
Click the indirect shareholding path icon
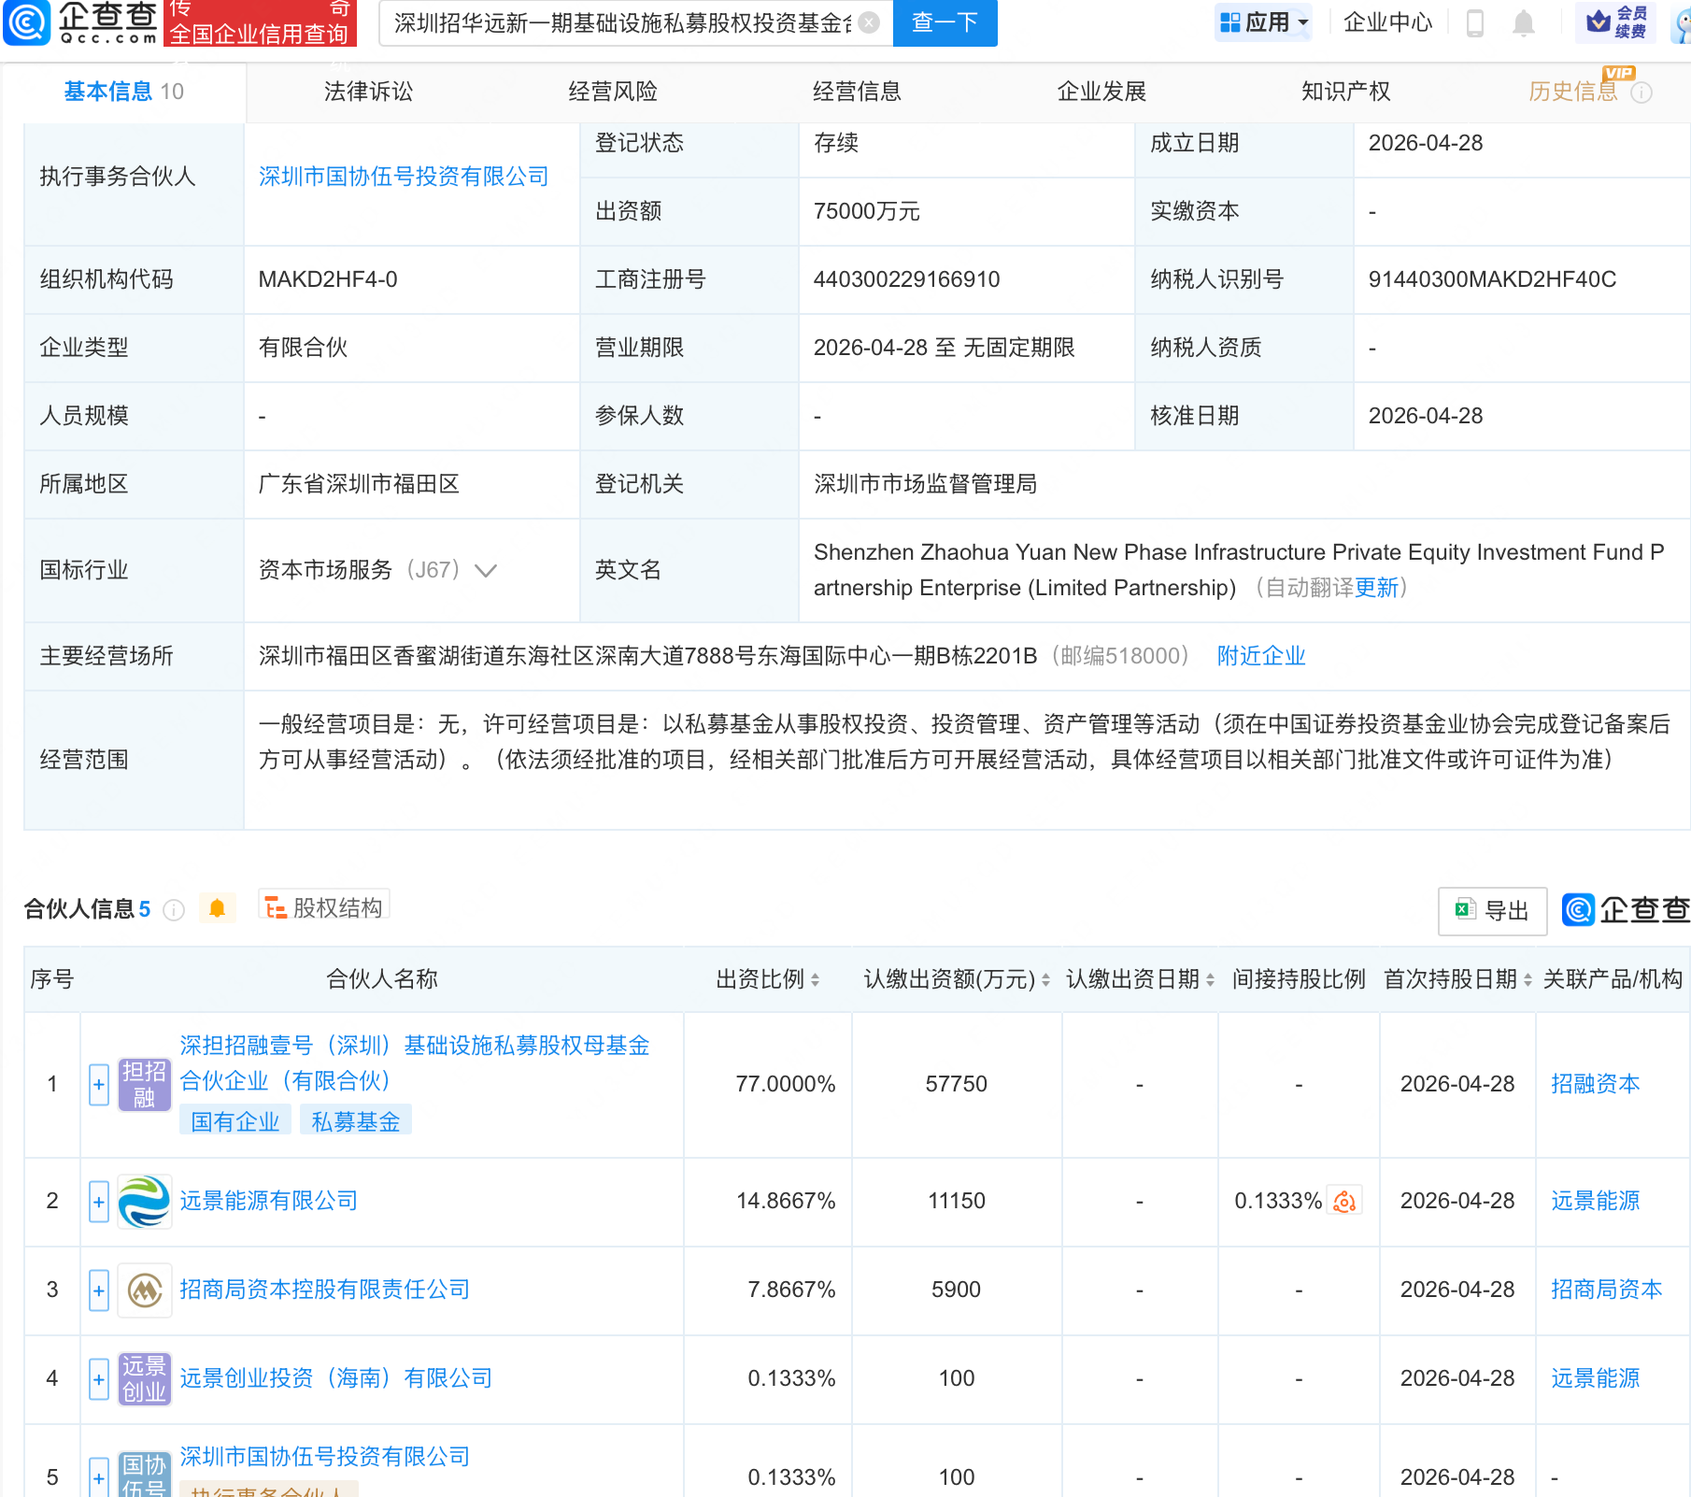coord(1344,1201)
